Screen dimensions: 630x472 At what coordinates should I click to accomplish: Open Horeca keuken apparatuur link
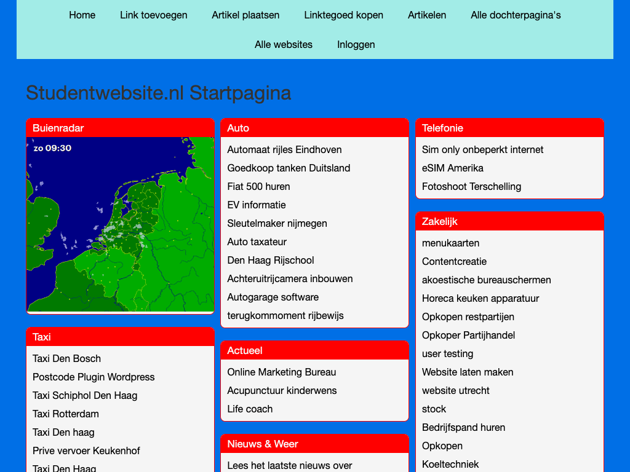click(480, 298)
